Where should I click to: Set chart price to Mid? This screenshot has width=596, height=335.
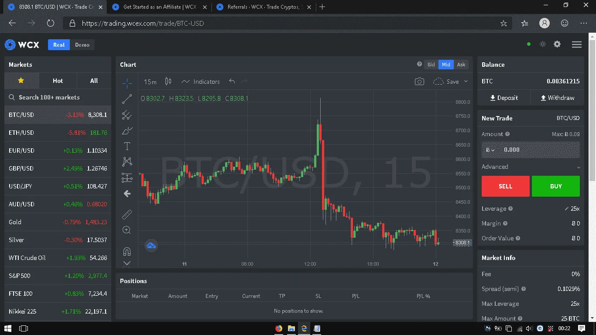click(x=446, y=65)
